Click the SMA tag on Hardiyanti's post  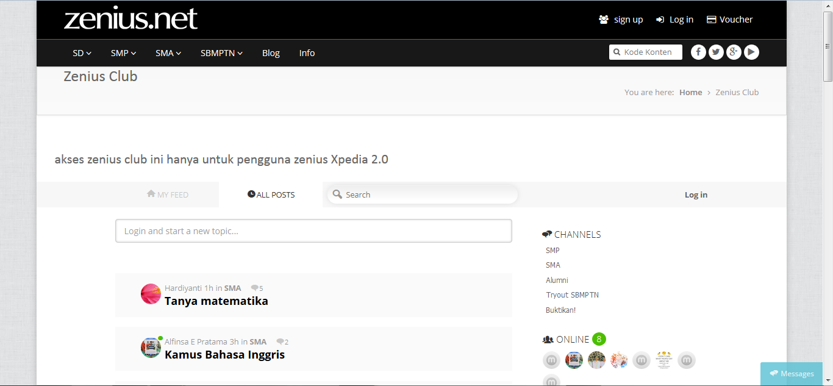pos(232,288)
